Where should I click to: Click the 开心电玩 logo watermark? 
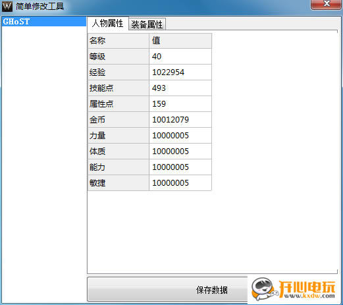[294, 289]
